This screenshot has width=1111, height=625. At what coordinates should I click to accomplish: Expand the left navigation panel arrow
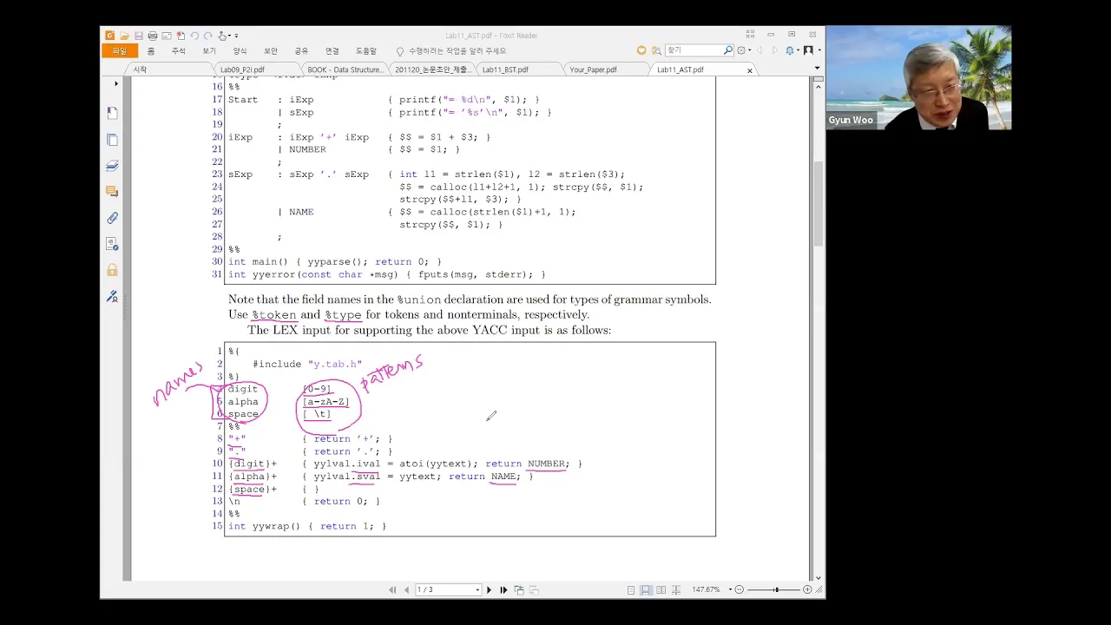tap(115, 84)
